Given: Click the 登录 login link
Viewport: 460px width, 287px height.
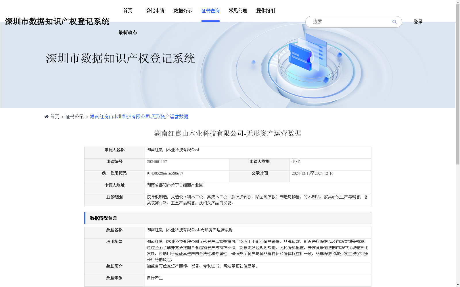Looking at the screenshot, I should [x=418, y=22].
